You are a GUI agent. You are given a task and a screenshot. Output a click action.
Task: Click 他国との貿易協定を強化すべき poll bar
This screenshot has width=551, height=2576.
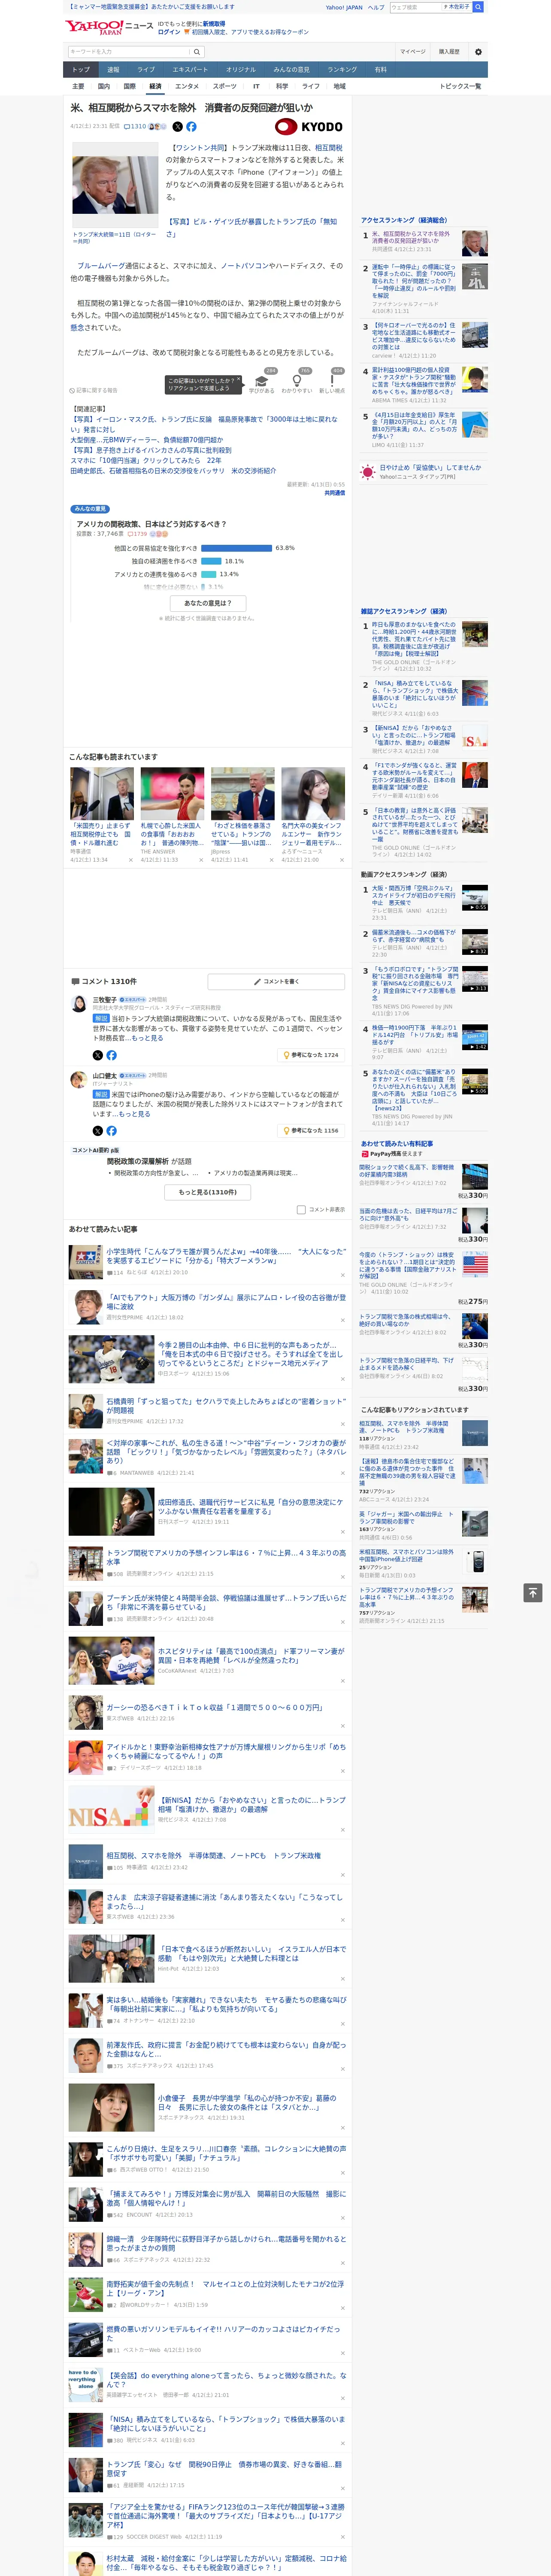(236, 548)
